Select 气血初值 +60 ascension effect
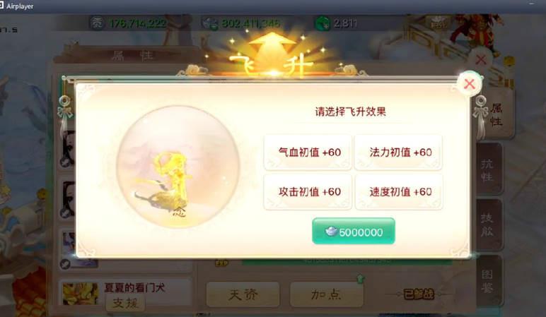 (x=308, y=152)
